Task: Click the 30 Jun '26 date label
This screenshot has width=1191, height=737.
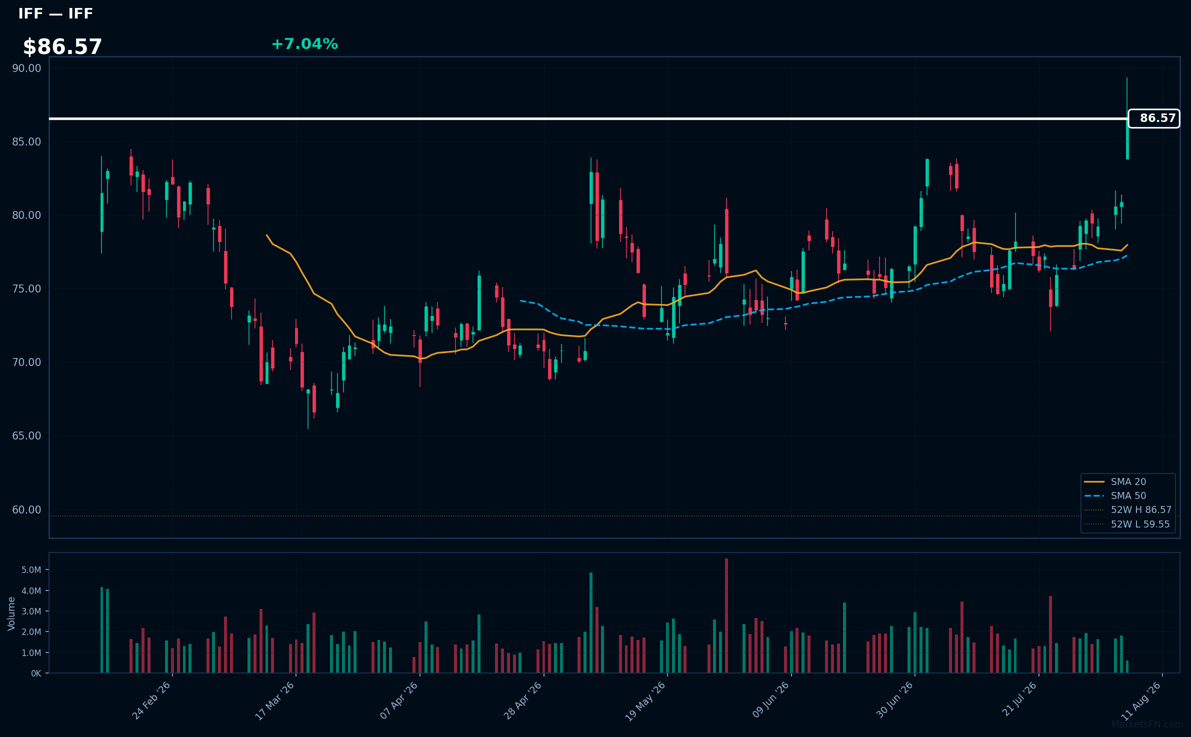Action: [x=894, y=700]
